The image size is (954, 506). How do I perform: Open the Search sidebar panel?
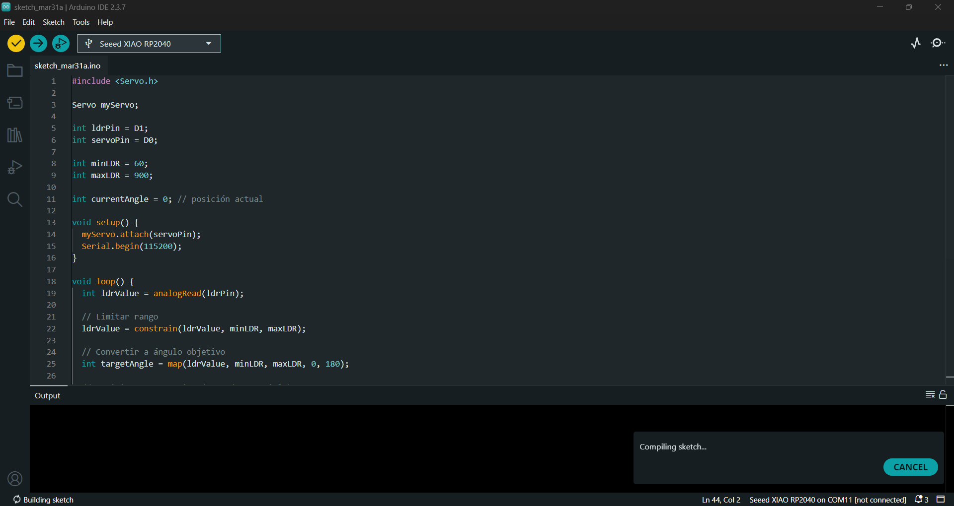coord(15,199)
